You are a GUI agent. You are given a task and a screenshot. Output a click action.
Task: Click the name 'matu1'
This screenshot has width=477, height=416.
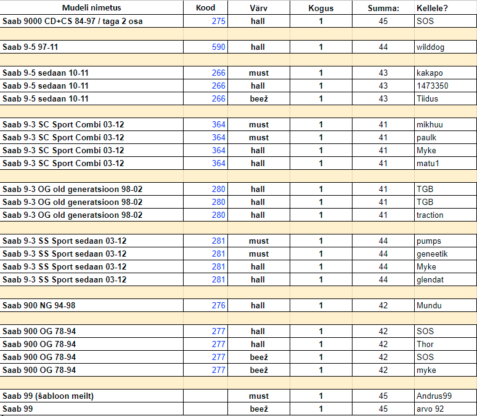click(x=428, y=163)
